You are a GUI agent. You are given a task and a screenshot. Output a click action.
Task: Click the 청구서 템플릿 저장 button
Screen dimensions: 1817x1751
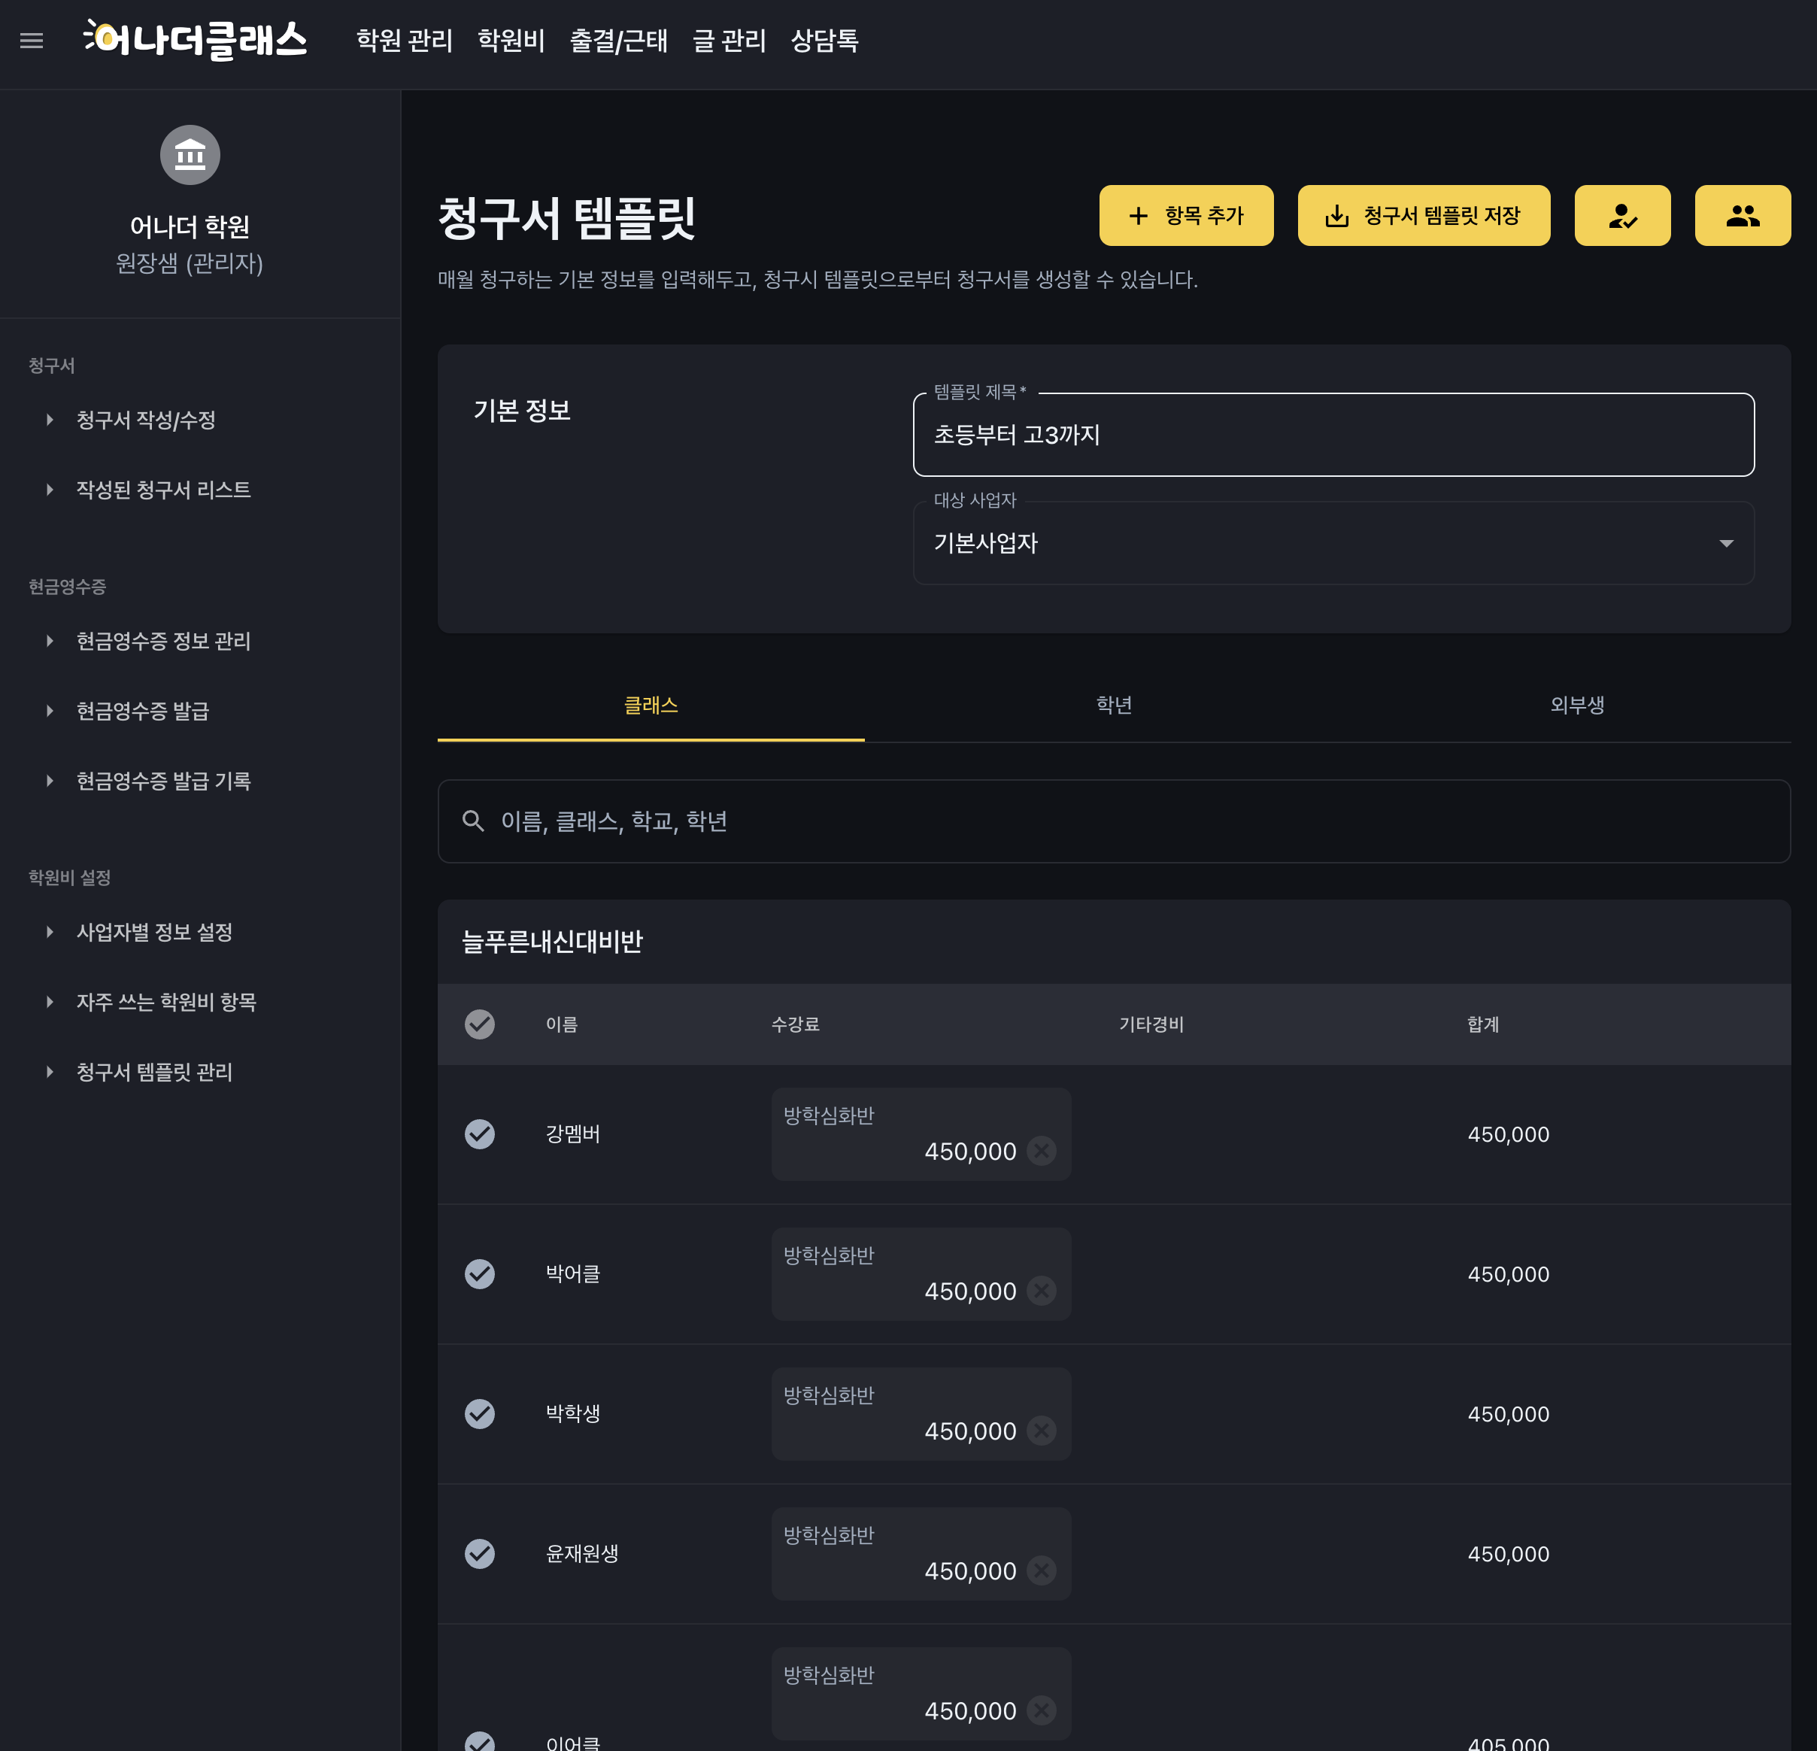(1423, 215)
